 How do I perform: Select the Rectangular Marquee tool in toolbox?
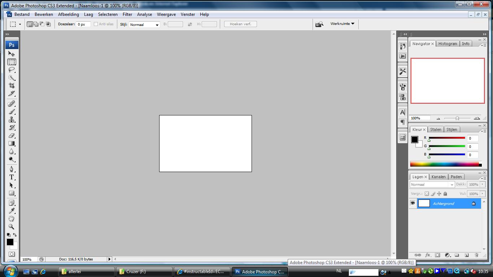pyautogui.click(x=12, y=62)
